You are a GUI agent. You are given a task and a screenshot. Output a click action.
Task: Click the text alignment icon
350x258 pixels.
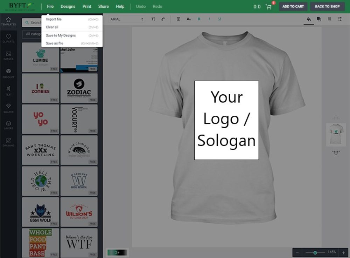pyautogui.click(x=178, y=19)
